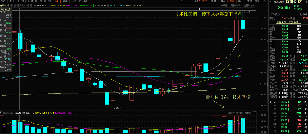Close the VOL indicator panel X
This screenshot has width=308, height=134.
pos(255,113)
